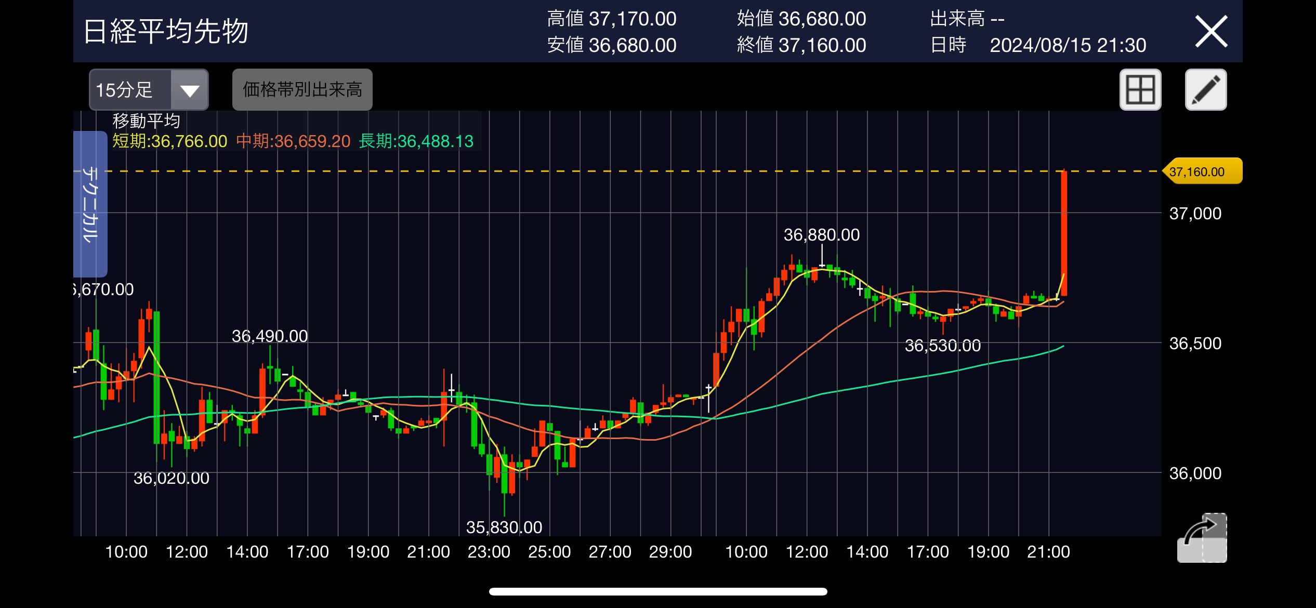The height and width of the screenshot is (608, 1316).
Task: Toggle the 価格帯別出来高 volume-by-price button
Action: pyautogui.click(x=302, y=89)
